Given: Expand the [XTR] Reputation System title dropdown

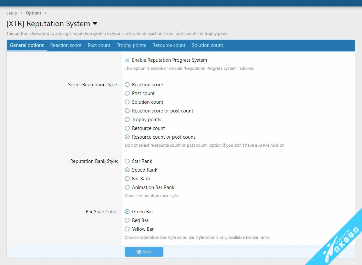Looking at the screenshot, I should coord(95,24).
